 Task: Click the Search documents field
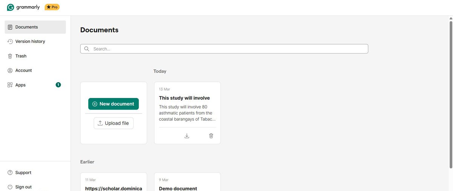pos(224,49)
